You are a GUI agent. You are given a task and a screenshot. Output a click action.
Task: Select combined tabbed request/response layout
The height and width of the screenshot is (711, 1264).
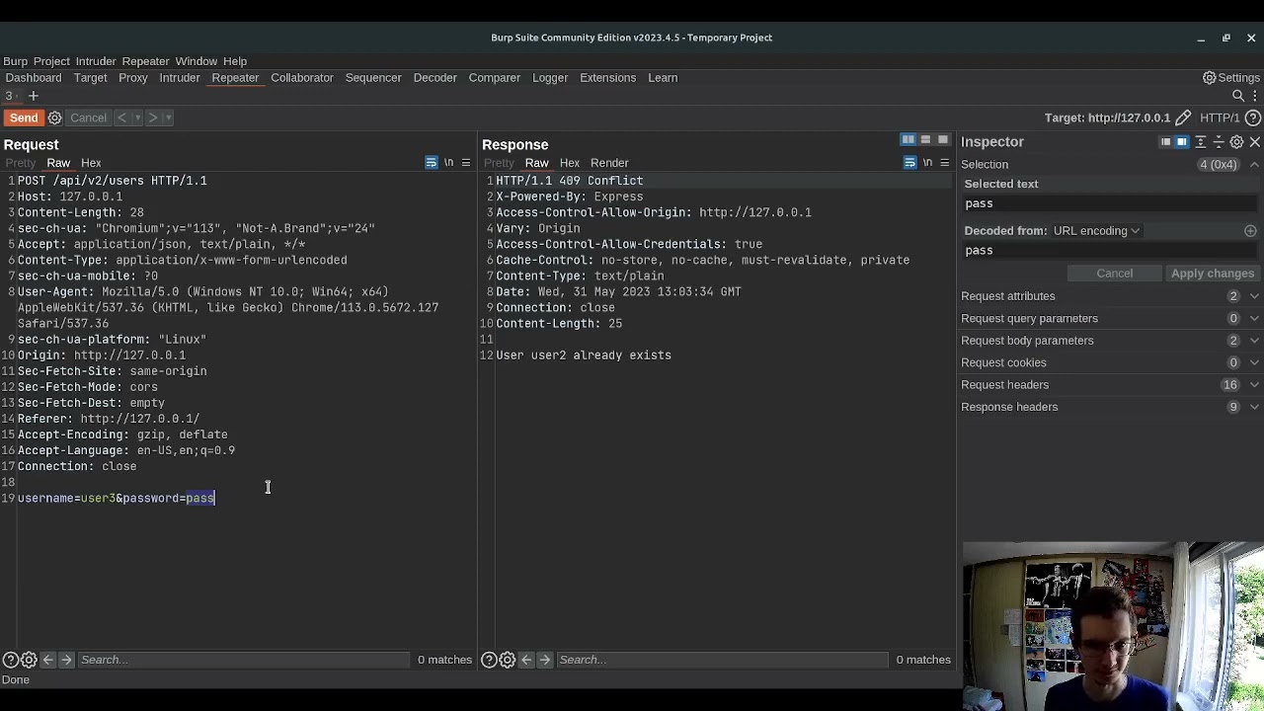click(x=943, y=140)
